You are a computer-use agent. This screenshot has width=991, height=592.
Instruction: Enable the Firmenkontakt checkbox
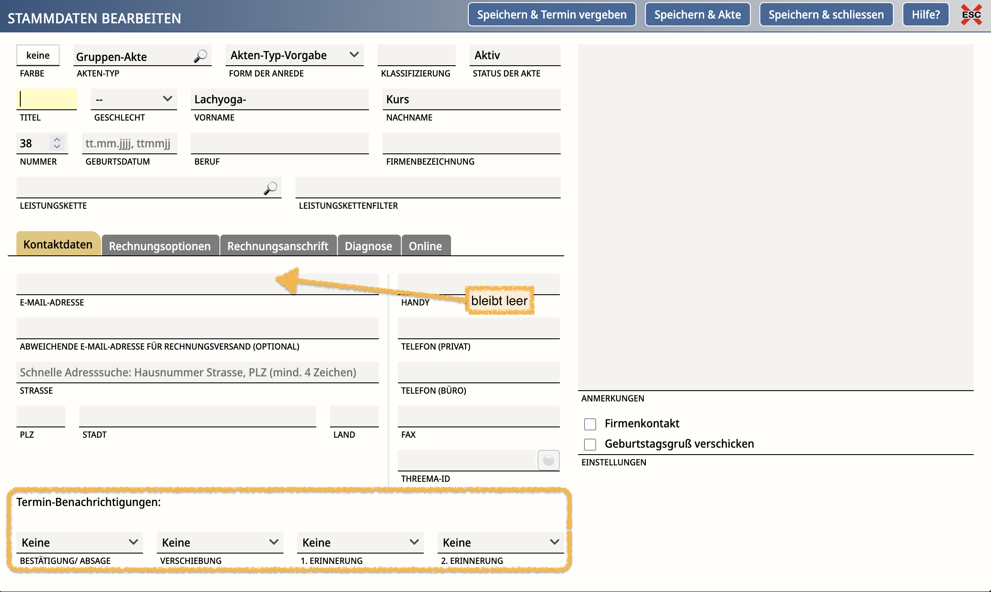(x=590, y=424)
